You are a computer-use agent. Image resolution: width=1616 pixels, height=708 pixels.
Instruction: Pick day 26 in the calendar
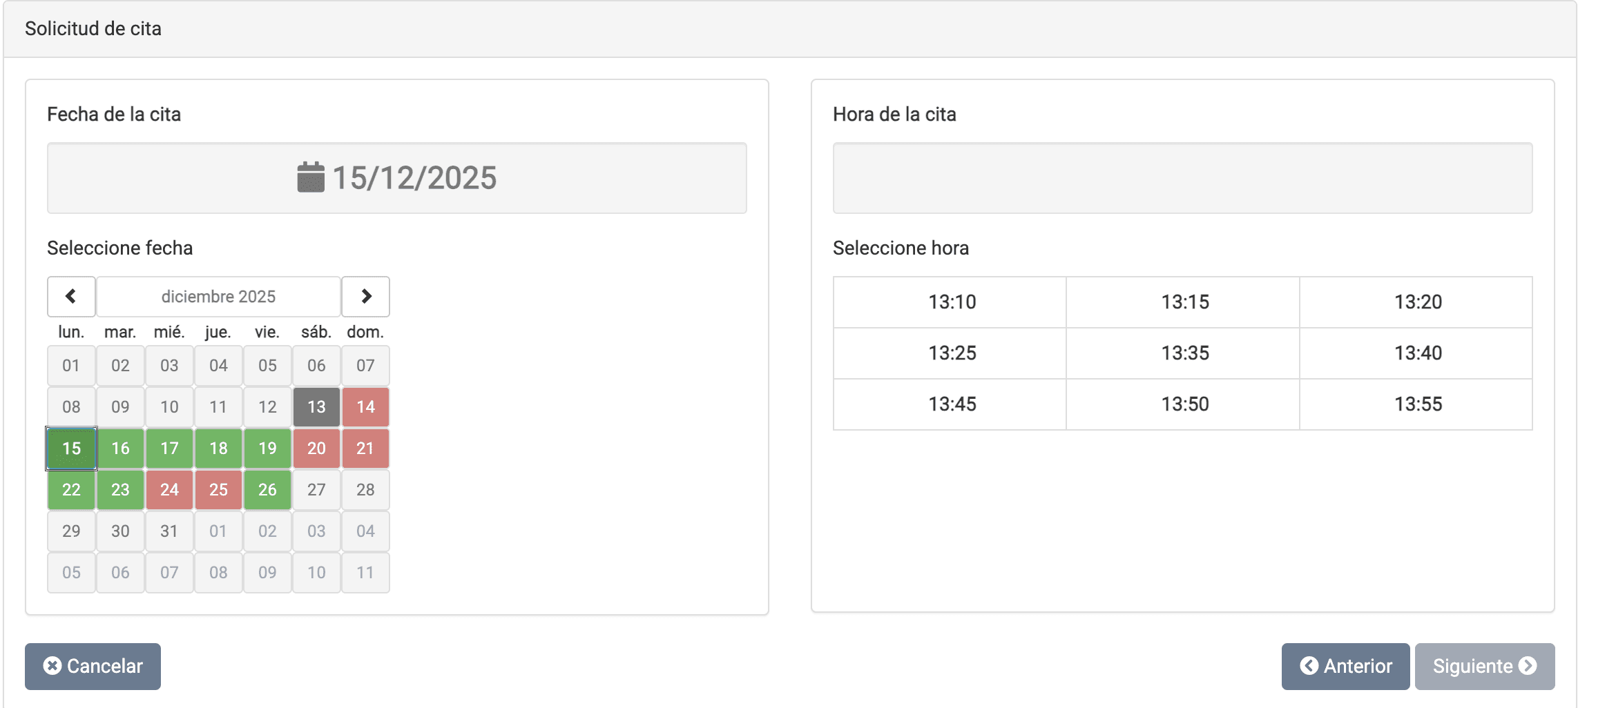267,490
